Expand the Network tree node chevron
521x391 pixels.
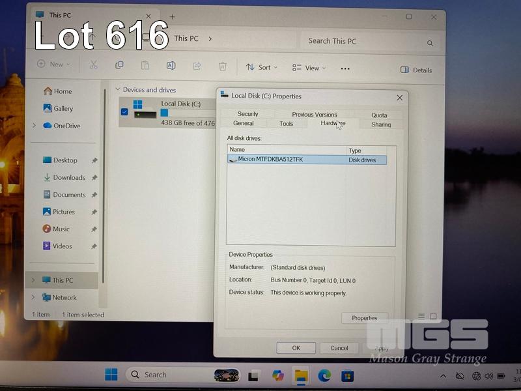(x=33, y=297)
